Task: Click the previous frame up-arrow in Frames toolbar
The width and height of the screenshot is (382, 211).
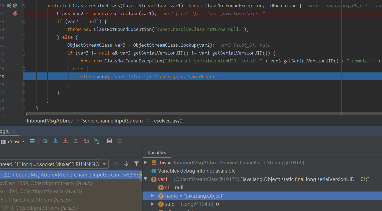Action: 116,164
